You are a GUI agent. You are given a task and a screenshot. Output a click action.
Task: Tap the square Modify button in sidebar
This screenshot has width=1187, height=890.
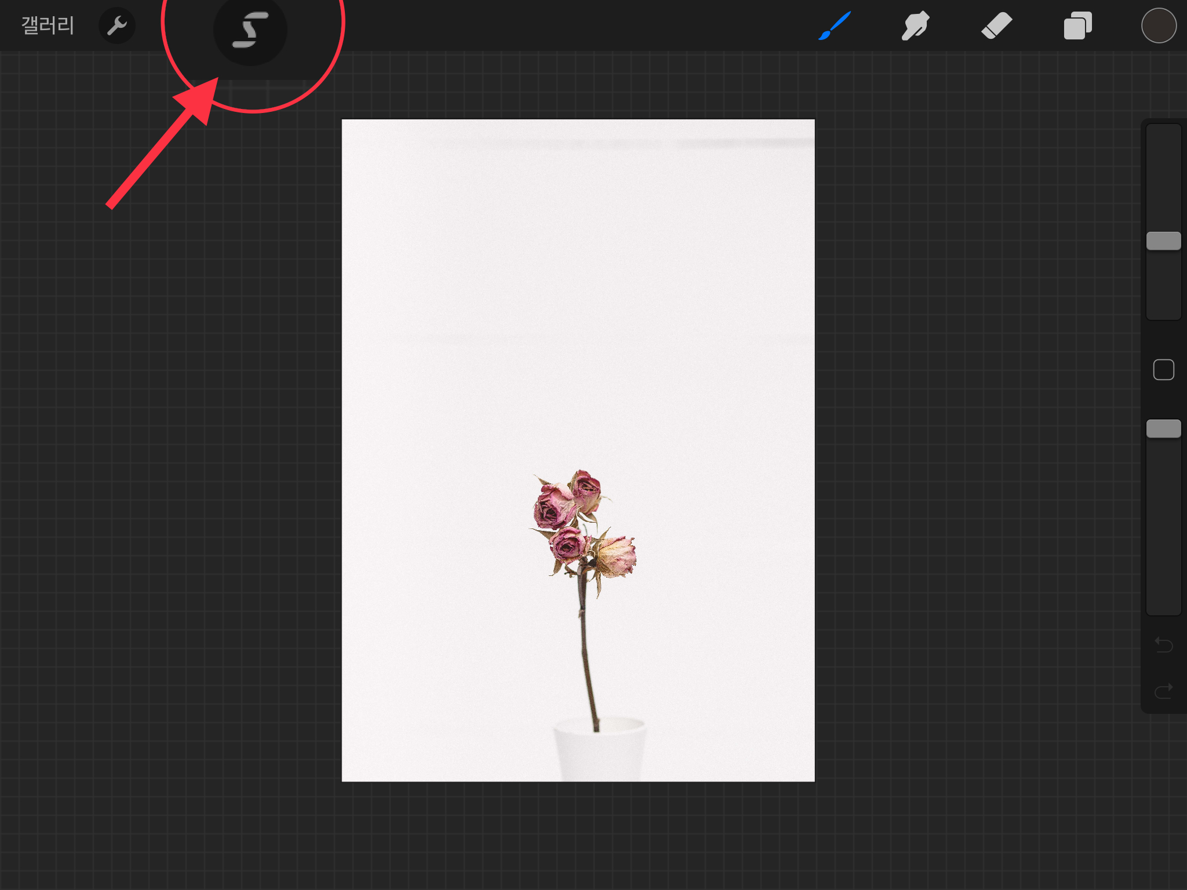tap(1163, 370)
